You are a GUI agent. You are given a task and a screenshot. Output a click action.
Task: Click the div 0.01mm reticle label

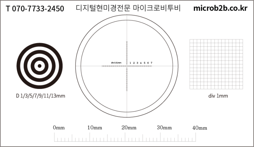pos(116,63)
